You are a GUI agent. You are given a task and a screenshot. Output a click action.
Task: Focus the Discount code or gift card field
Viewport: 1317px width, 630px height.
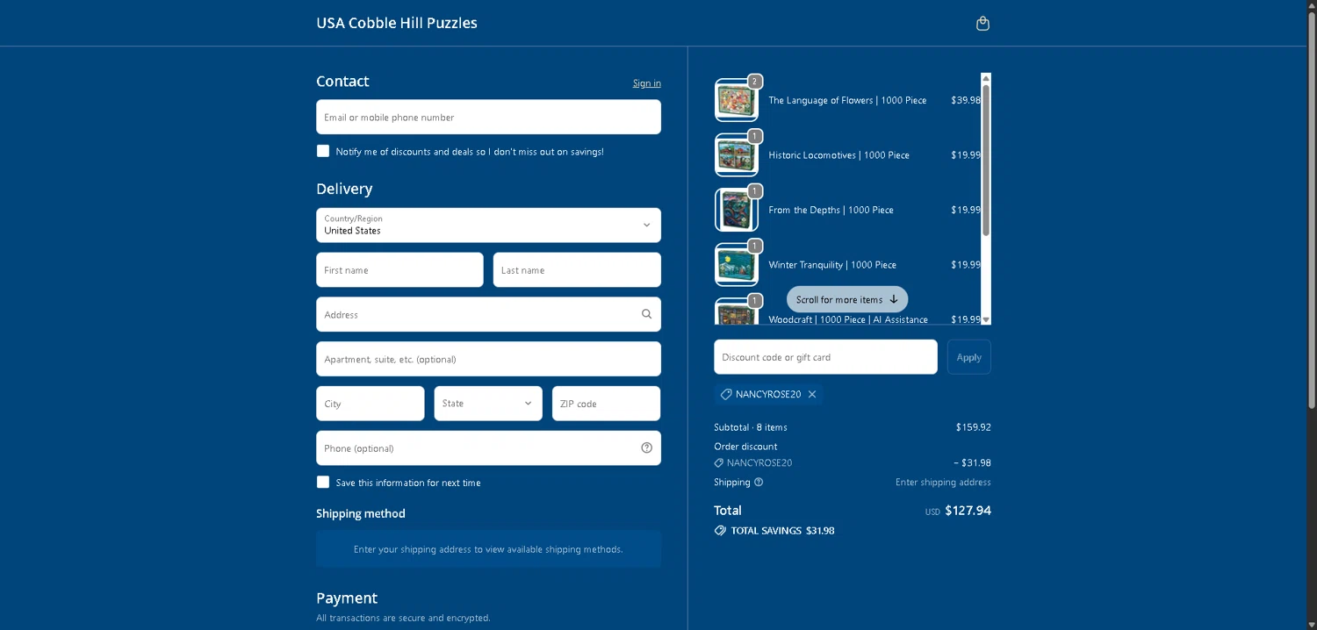(825, 357)
